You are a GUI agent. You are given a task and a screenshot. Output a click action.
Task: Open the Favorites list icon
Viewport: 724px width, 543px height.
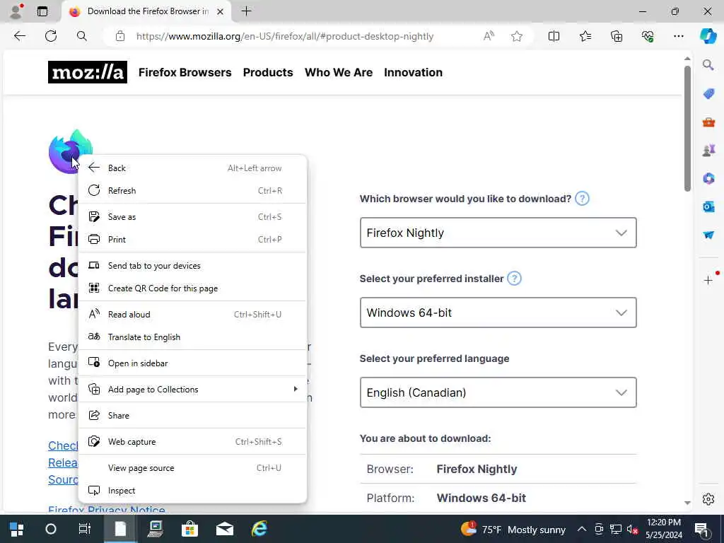(585, 36)
